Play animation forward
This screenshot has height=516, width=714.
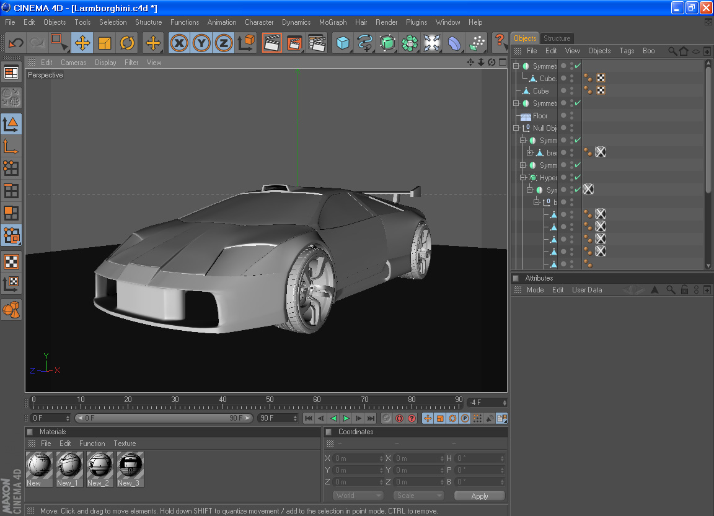[x=346, y=418]
